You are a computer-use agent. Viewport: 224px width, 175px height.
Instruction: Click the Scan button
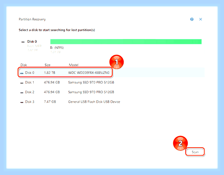[195, 152]
